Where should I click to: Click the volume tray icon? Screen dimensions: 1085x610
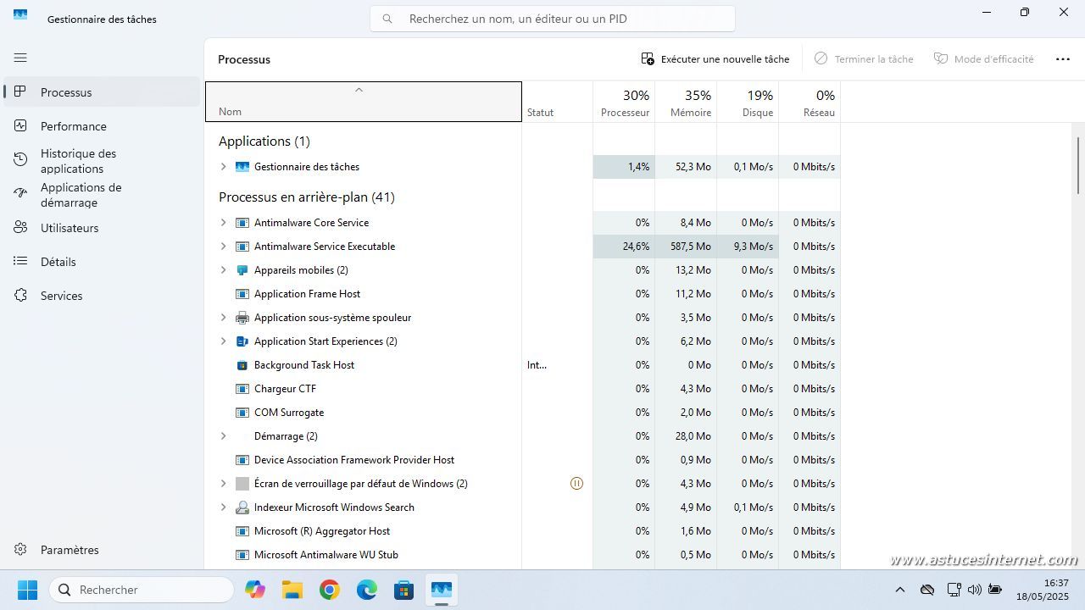974,590
